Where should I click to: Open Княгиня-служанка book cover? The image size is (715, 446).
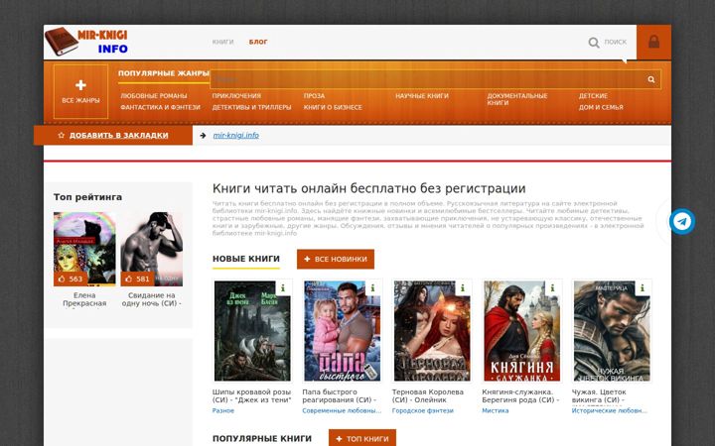[521, 331]
